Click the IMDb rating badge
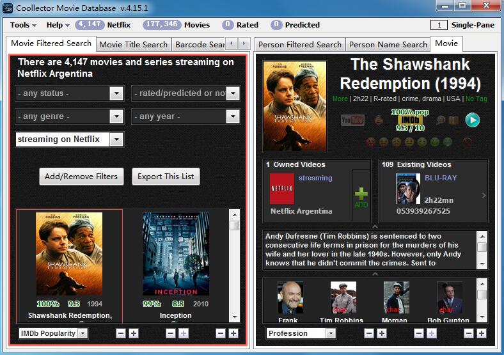This screenshot has width=504, height=355. tap(411, 120)
